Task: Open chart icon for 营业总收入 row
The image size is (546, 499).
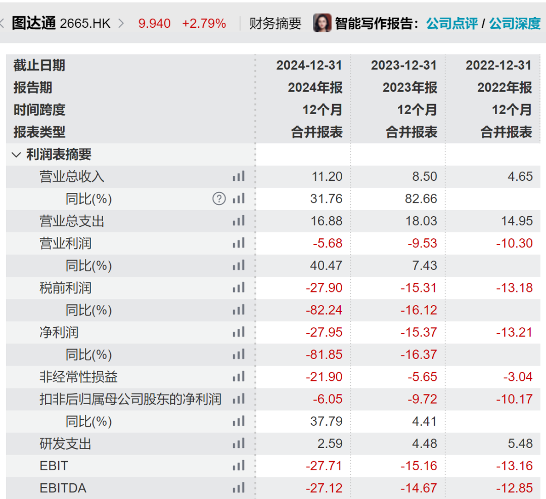Action: tap(239, 176)
